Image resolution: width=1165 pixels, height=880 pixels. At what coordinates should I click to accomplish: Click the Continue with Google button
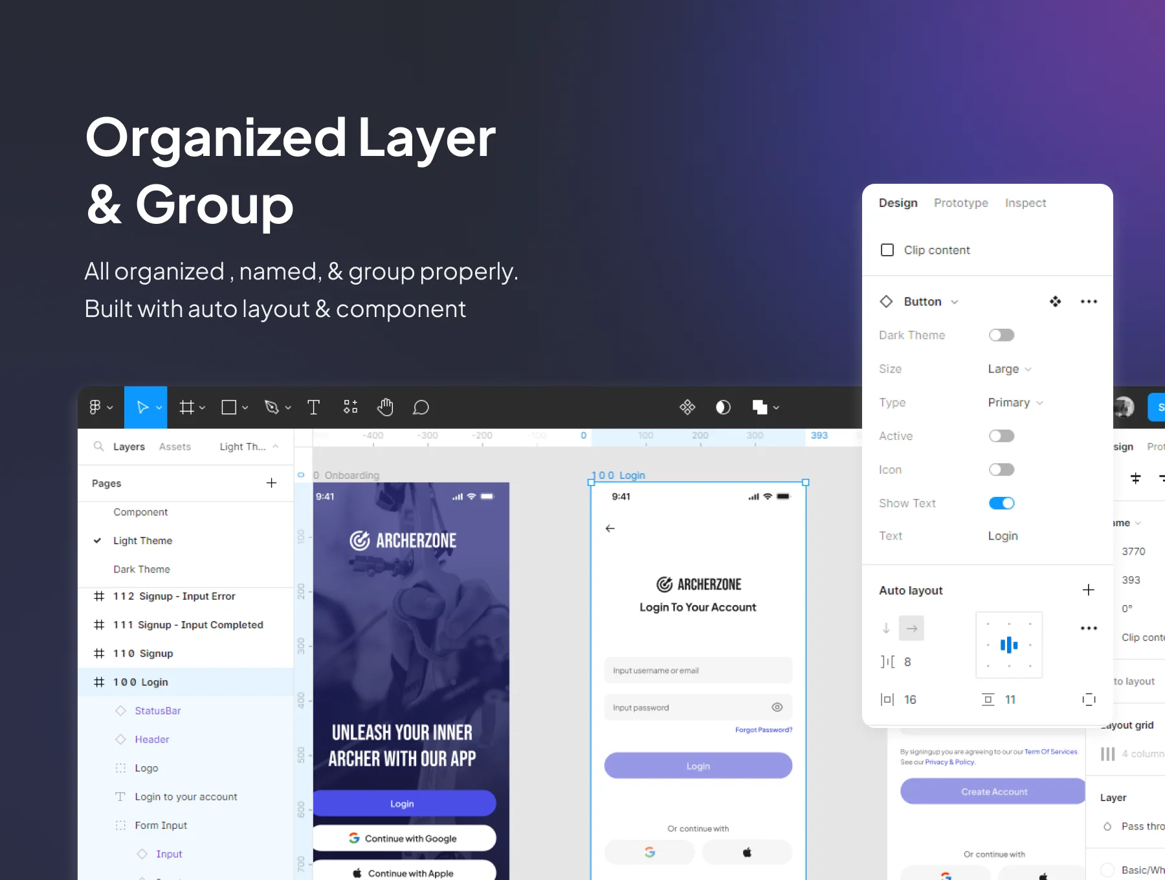pyautogui.click(x=404, y=838)
